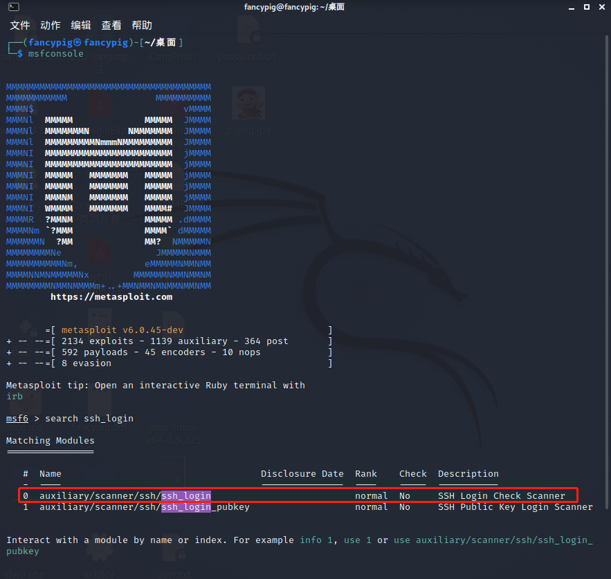
Task: Click the 'info 1' example command
Action: click(316, 540)
